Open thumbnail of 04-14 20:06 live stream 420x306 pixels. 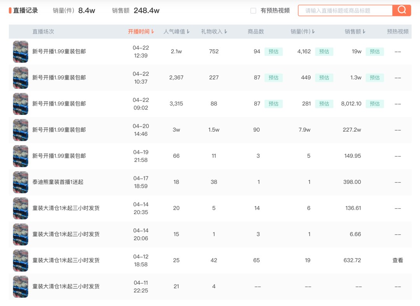pos(21,234)
